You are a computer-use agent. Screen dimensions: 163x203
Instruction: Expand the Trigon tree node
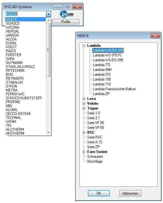click(84, 108)
